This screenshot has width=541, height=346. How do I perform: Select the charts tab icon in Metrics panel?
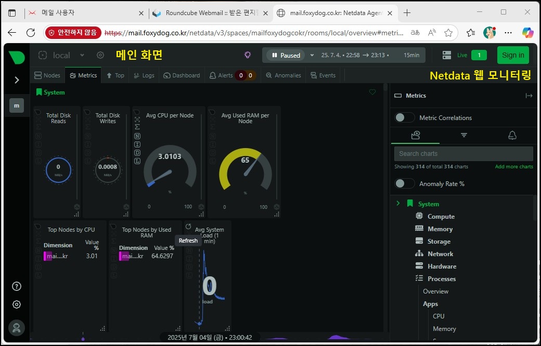coord(416,135)
